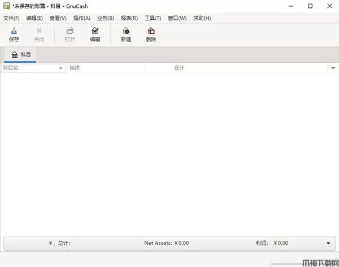Open the 编辑(E) menu
The height and width of the screenshot is (267, 339).
[x=34, y=18]
